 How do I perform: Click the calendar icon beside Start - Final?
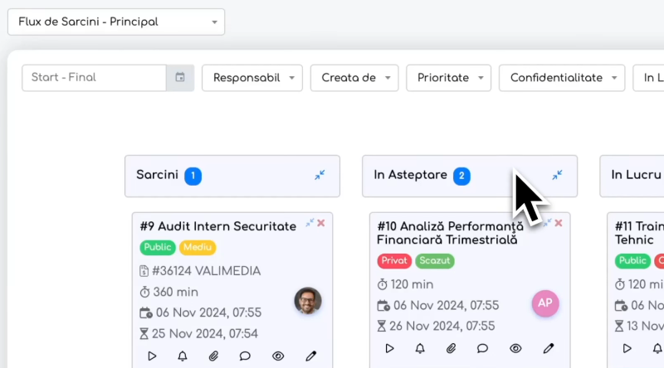[x=180, y=78]
